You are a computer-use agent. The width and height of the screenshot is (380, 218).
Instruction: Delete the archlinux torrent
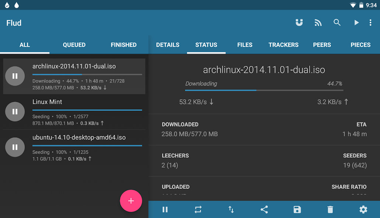(330, 210)
